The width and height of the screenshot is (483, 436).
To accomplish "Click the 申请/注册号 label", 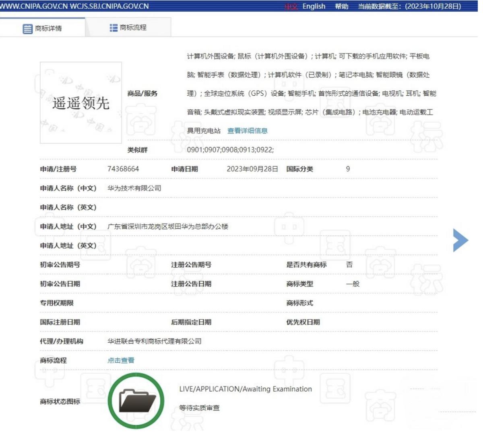I will pos(58,169).
